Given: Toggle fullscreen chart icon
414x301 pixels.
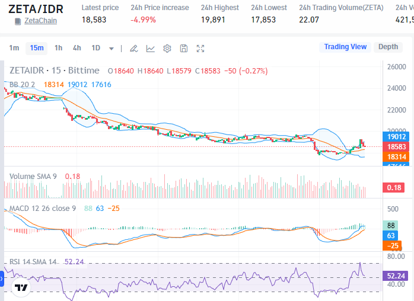Looking at the screenshot, I should tap(200, 49).
